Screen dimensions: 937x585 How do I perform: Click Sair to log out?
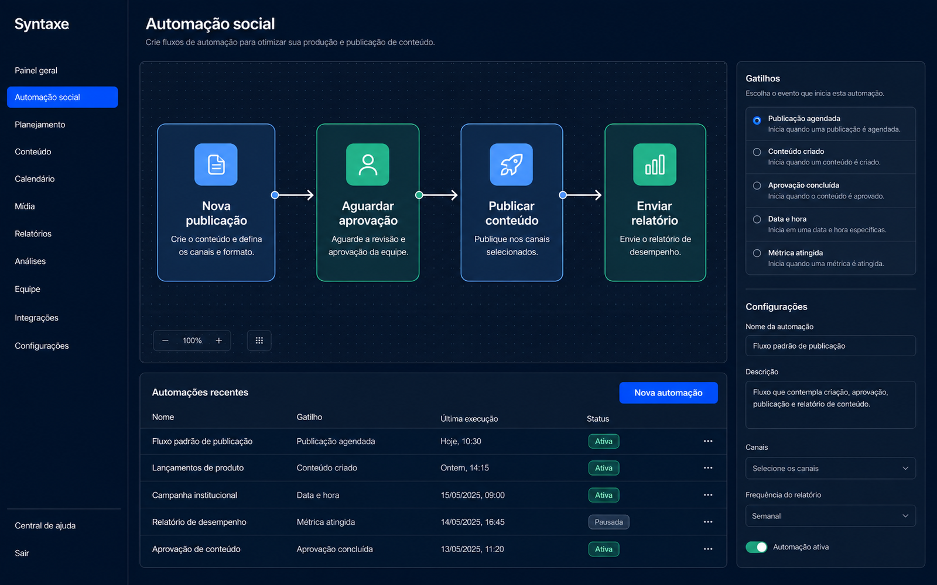pyautogui.click(x=22, y=553)
